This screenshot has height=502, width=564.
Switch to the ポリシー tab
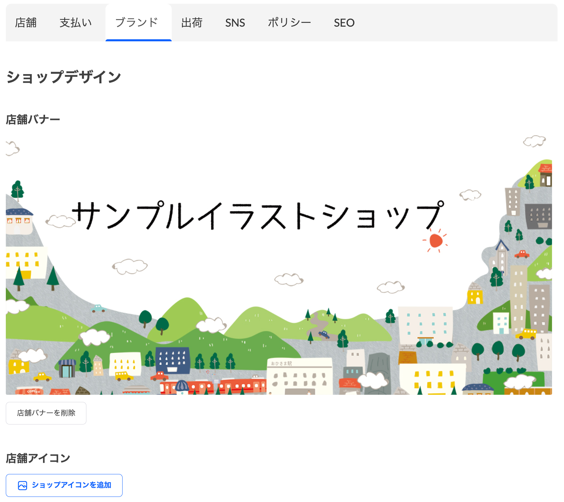tap(289, 23)
